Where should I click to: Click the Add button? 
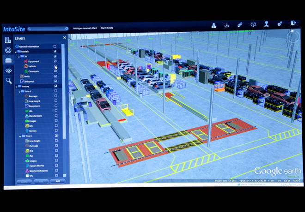pos(58,182)
